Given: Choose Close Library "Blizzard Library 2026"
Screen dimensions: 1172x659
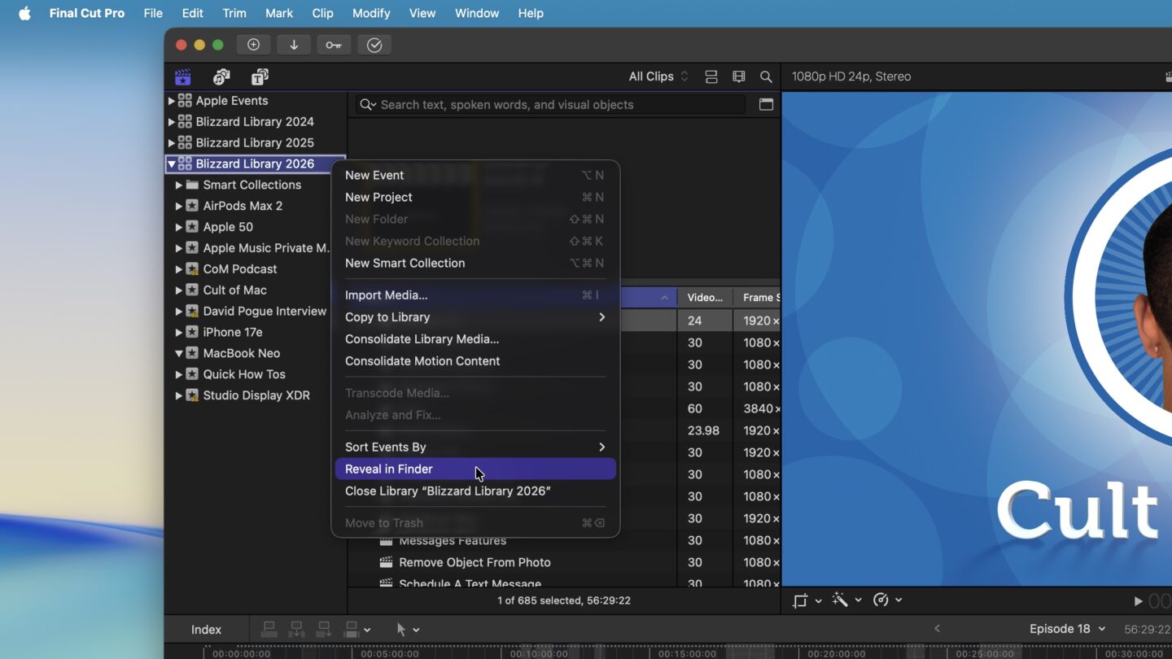Looking at the screenshot, I should (x=475, y=491).
